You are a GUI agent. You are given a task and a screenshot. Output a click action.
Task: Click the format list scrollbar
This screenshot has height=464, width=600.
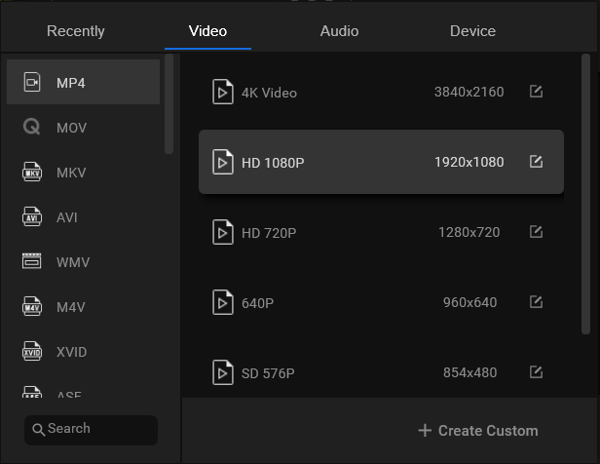169,103
